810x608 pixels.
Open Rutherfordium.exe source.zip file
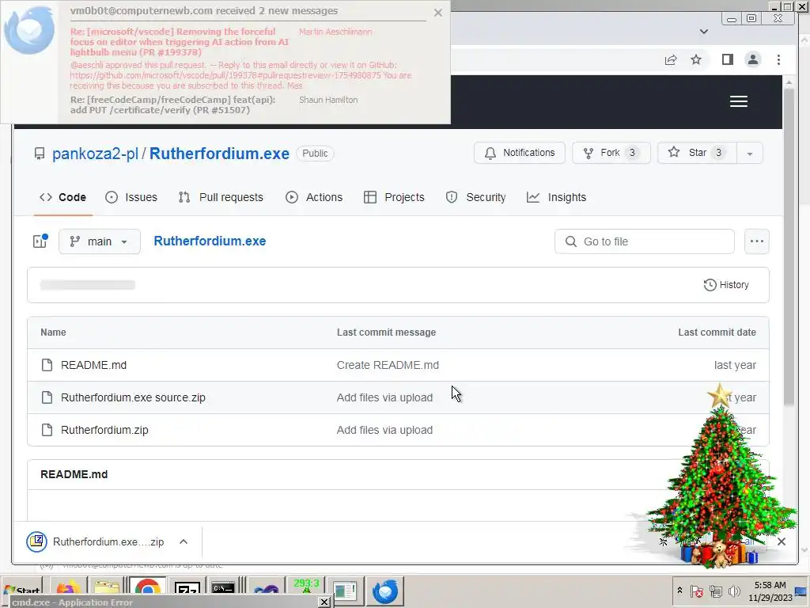[133, 397]
